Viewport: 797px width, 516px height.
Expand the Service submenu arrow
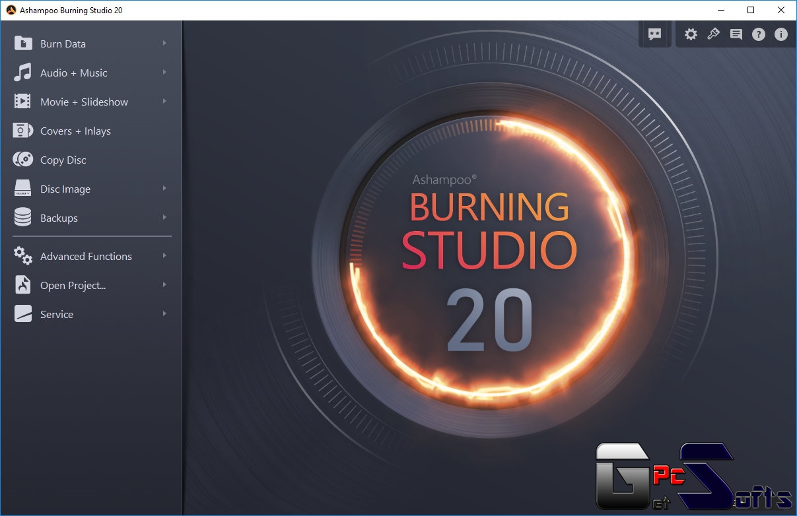click(x=164, y=314)
